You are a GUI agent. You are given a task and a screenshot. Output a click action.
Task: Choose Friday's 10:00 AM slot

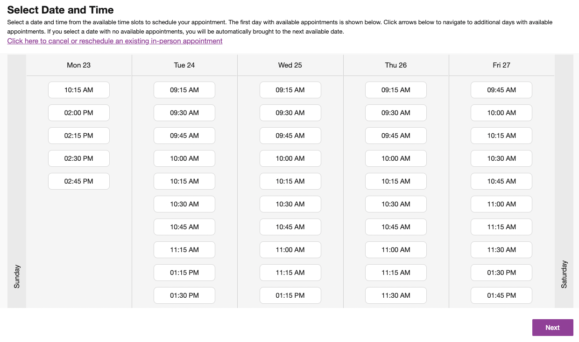pyautogui.click(x=501, y=113)
